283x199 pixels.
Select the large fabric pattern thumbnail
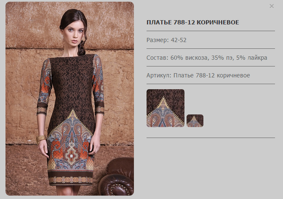(x=166, y=108)
